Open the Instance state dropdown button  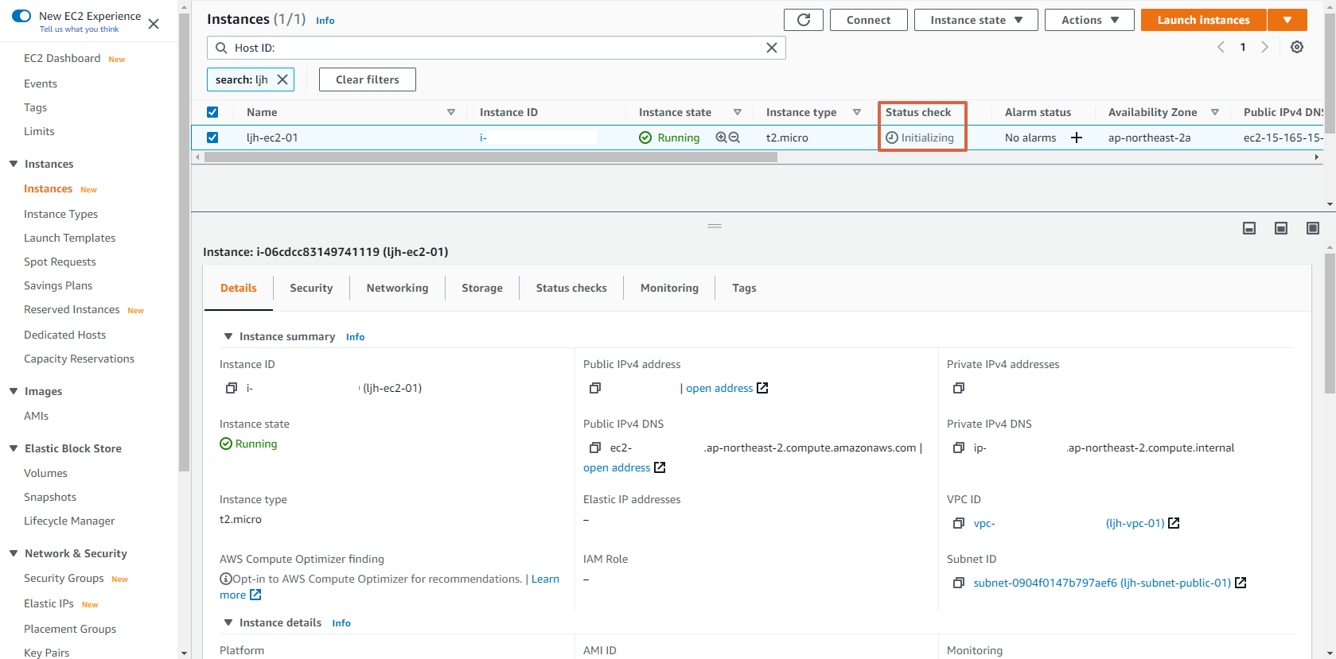click(x=976, y=20)
